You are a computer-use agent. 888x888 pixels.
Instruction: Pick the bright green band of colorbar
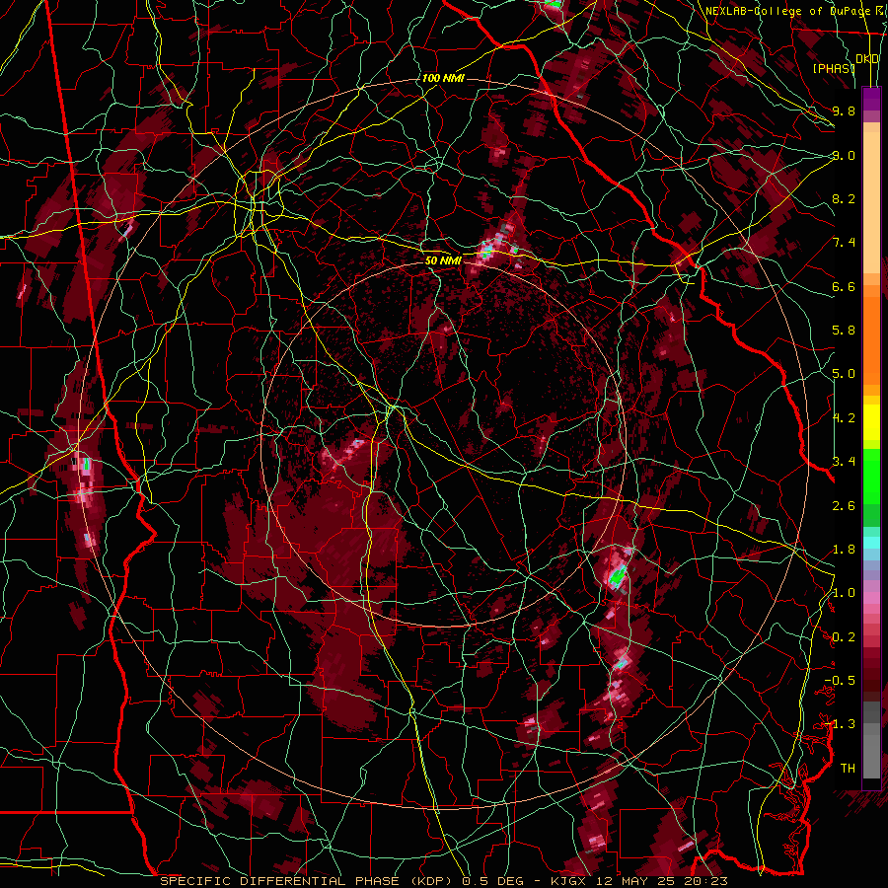click(871, 476)
